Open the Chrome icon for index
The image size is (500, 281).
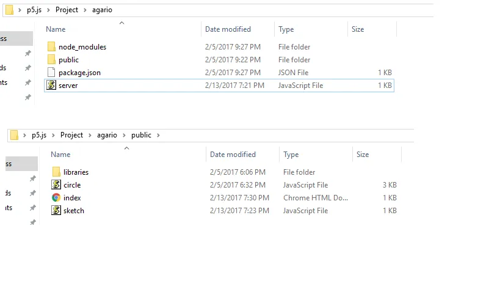coord(56,198)
